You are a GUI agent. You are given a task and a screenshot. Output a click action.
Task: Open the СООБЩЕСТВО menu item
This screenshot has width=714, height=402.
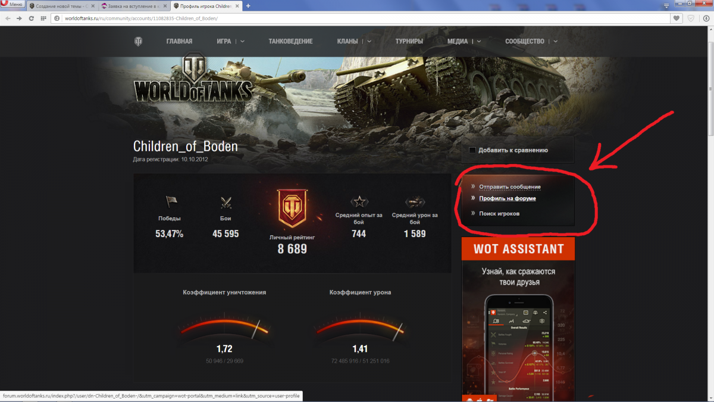point(525,42)
